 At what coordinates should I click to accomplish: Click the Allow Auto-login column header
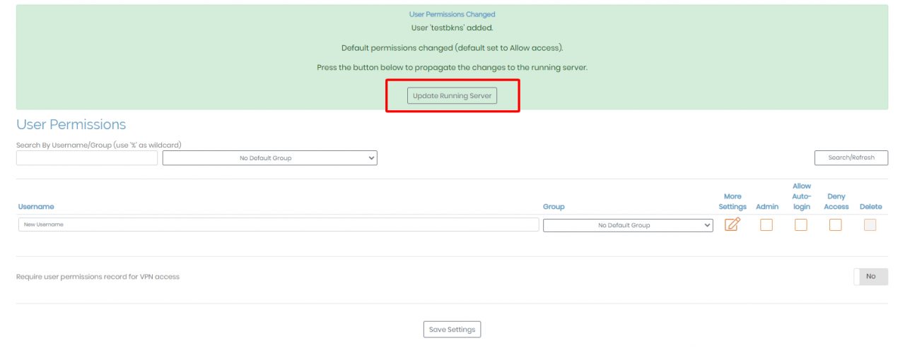801,197
